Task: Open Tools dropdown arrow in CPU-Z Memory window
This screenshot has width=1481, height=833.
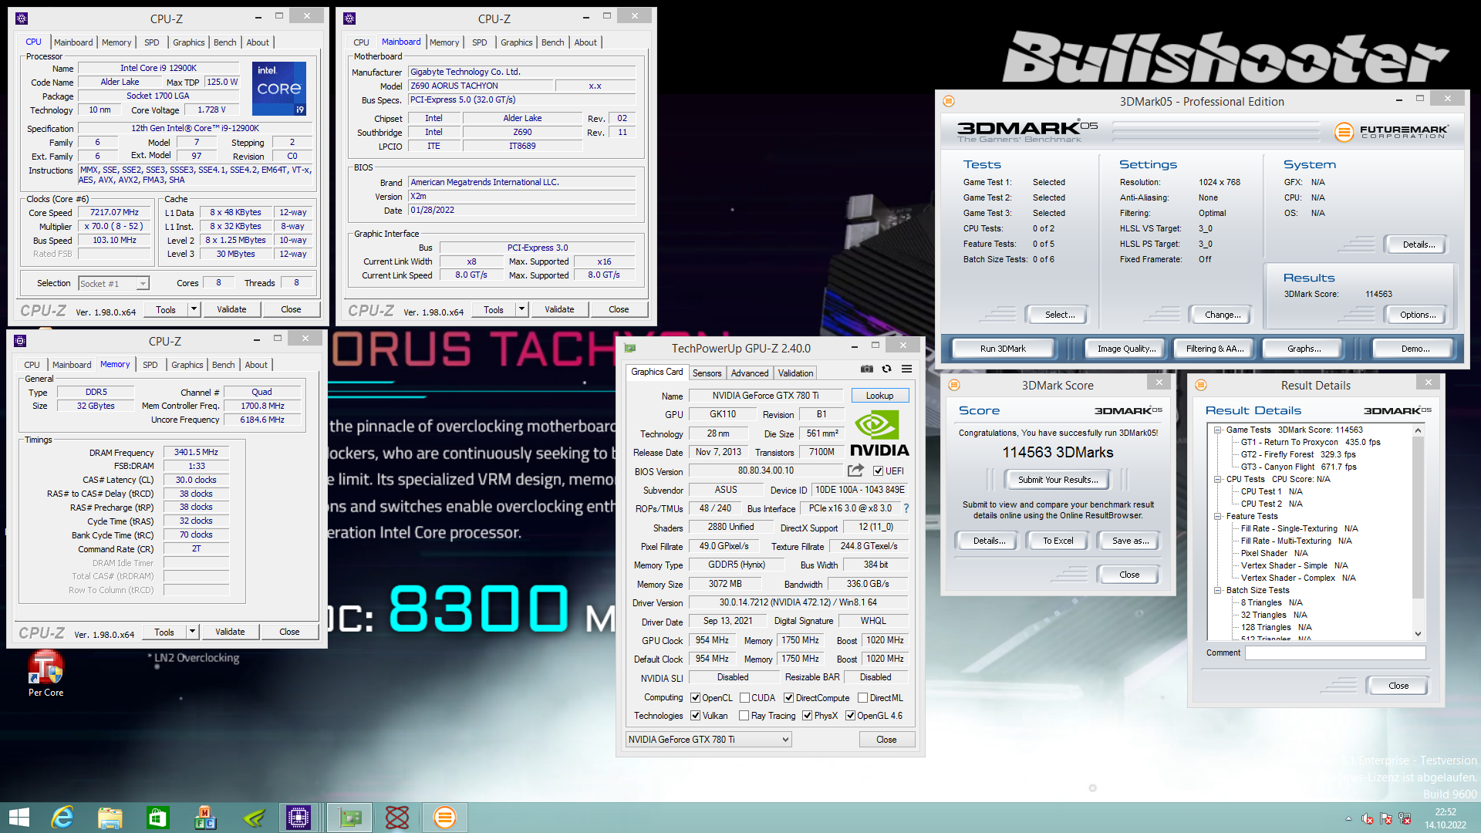Action: point(192,632)
